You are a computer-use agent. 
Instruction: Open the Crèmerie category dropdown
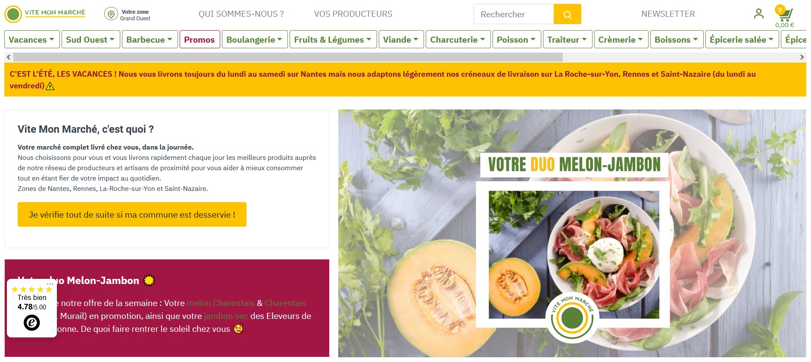tap(621, 40)
